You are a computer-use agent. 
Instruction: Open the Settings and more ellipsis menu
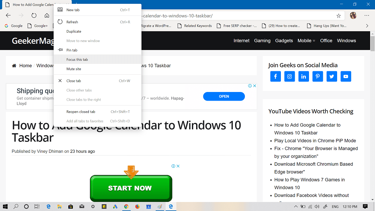tap(367, 15)
